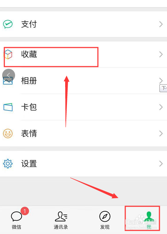Tap the photo album picture icon
Screen dimensions: 167x234
tap(8, 81)
